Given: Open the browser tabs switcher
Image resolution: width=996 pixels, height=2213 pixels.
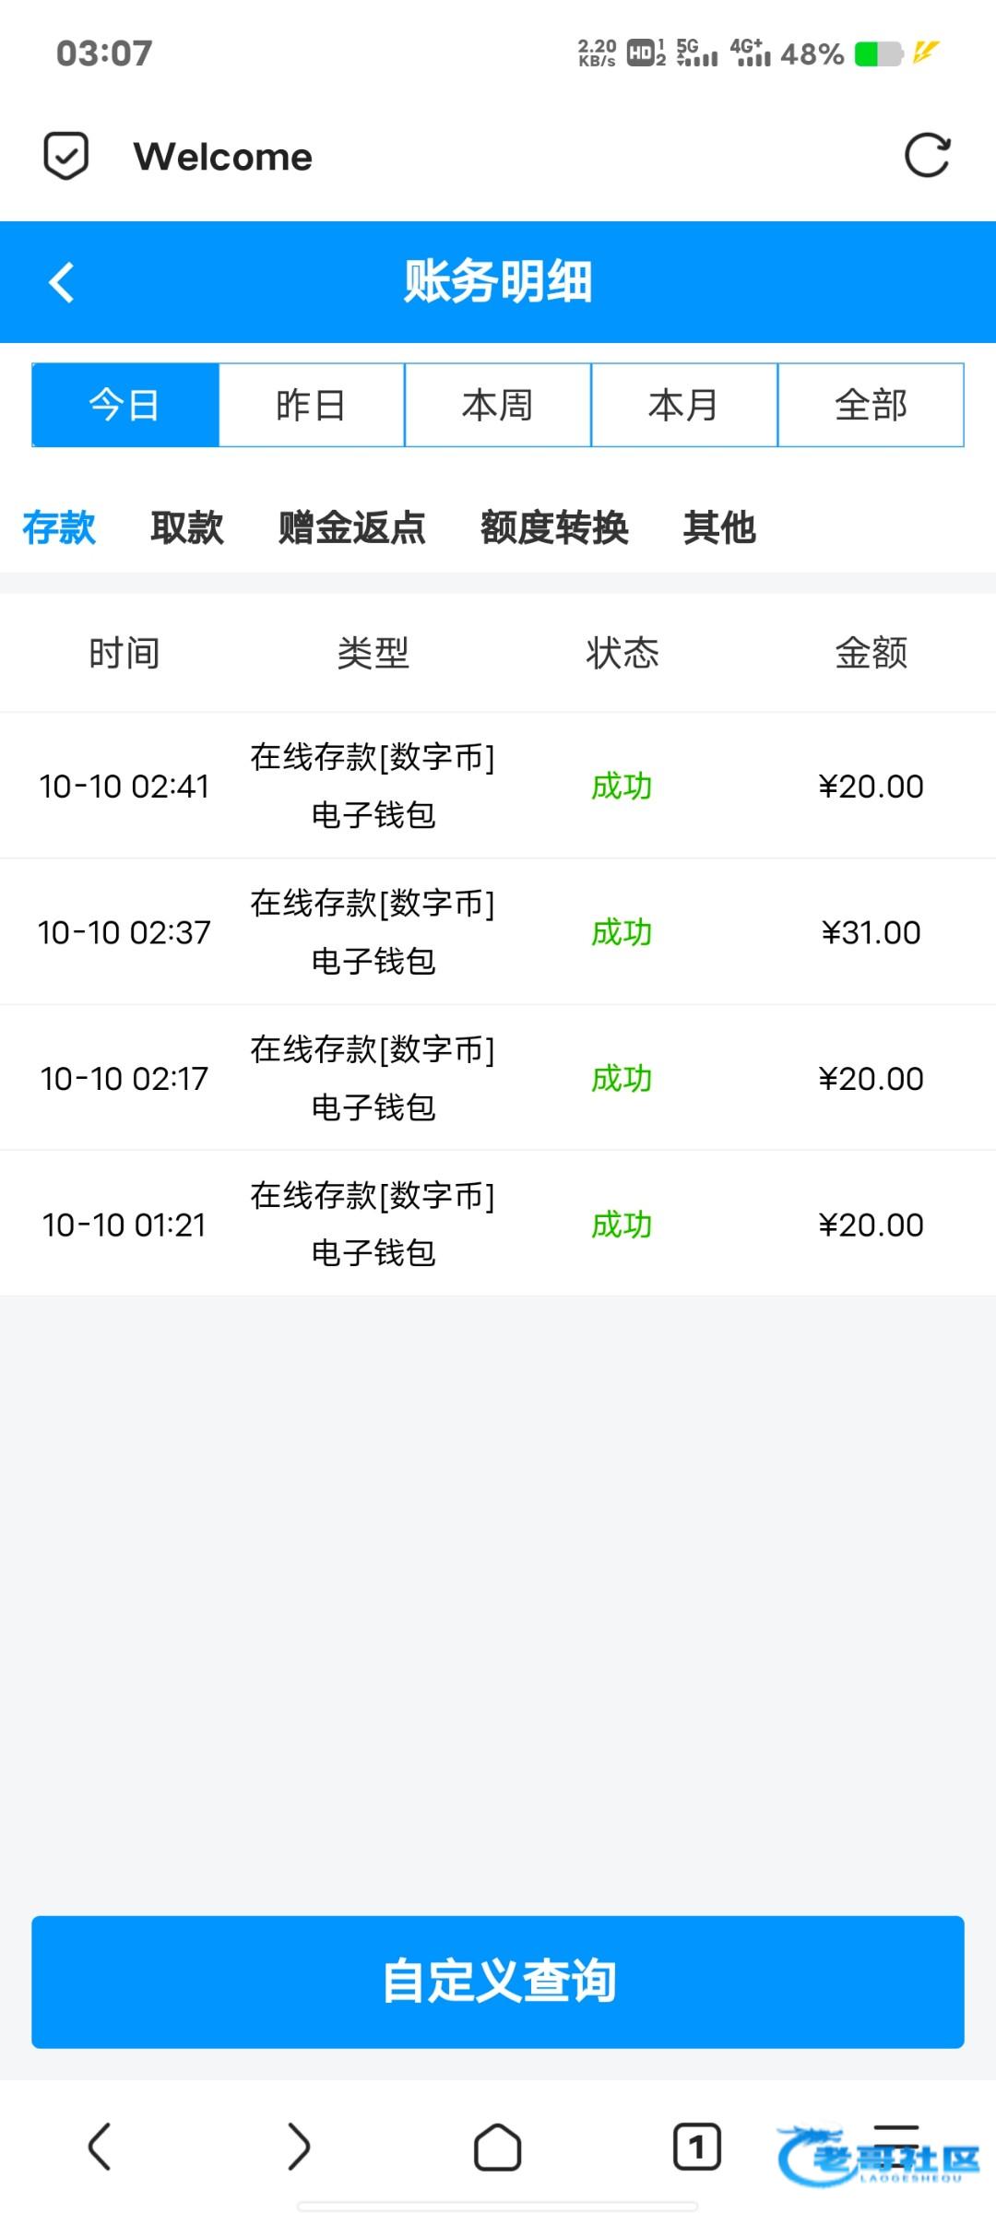Looking at the screenshot, I should tap(696, 2147).
